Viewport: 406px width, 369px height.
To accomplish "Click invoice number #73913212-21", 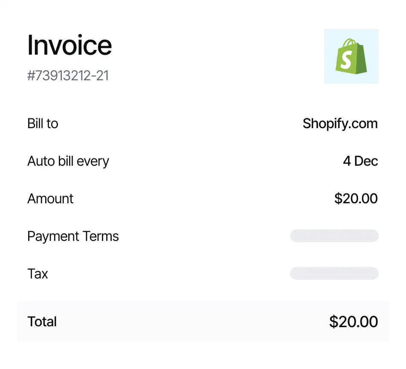I will pyautogui.click(x=68, y=76).
